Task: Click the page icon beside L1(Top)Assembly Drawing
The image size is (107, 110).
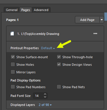Action: pos(12,34)
